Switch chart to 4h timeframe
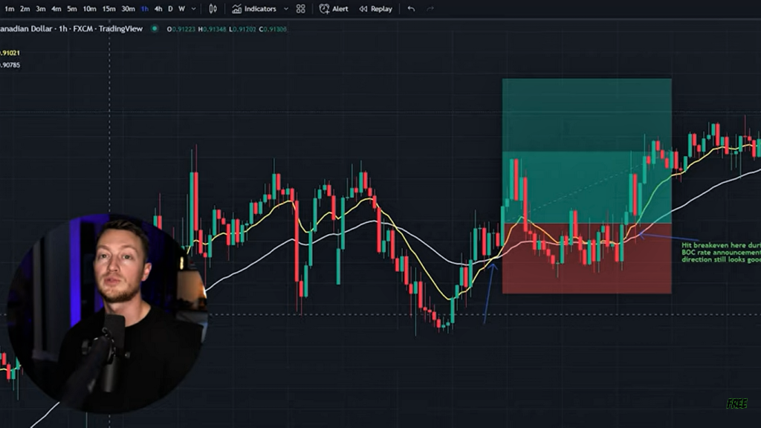 [x=158, y=9]
